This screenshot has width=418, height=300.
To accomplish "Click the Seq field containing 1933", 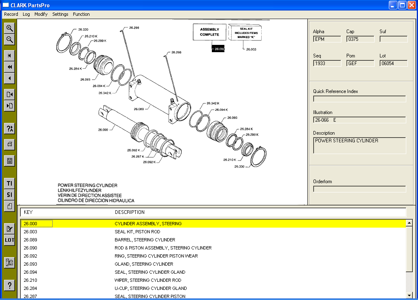I will click(x=327, y=63).
